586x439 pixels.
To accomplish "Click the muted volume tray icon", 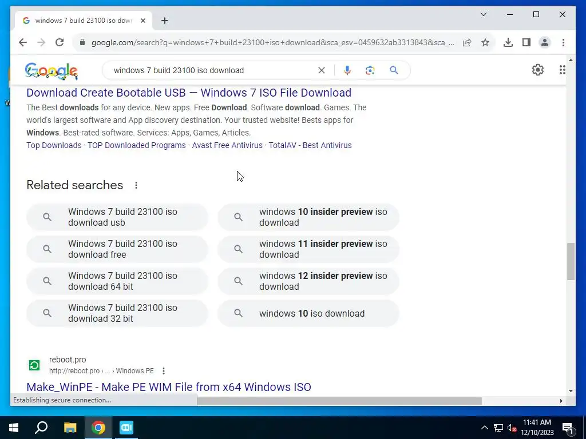I will coord(512,428).
